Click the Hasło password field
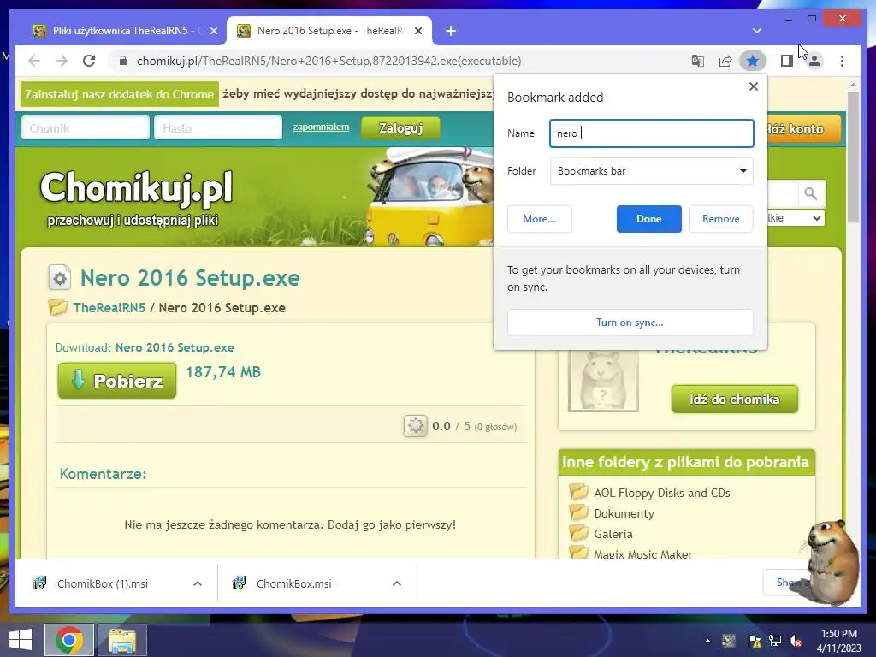This screenshot has width=876, height=657. [218, 128]
